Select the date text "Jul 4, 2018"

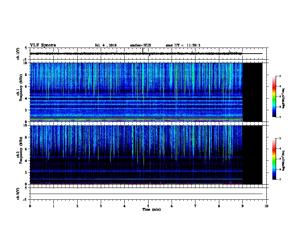[x=106, y=45]
